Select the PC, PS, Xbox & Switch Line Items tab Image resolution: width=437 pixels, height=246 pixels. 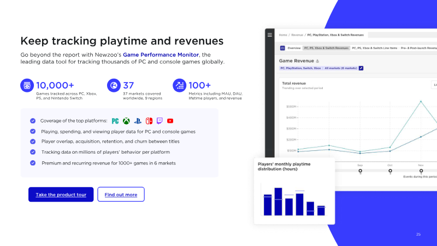375,48
